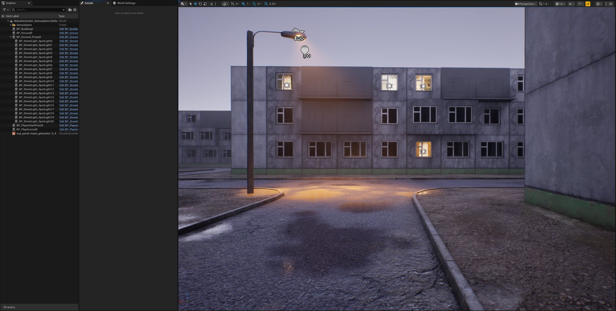Activate the Rotate tool in viewport toolbar

(200, 4)
